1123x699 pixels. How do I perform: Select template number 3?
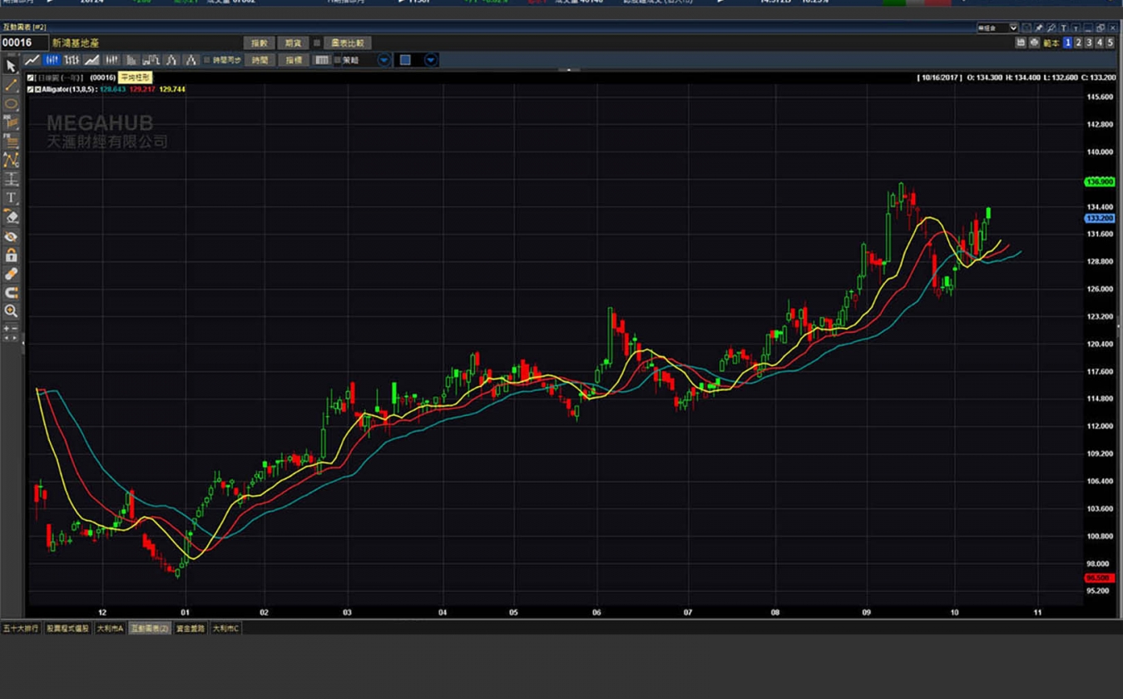(x=1089, y=42)
